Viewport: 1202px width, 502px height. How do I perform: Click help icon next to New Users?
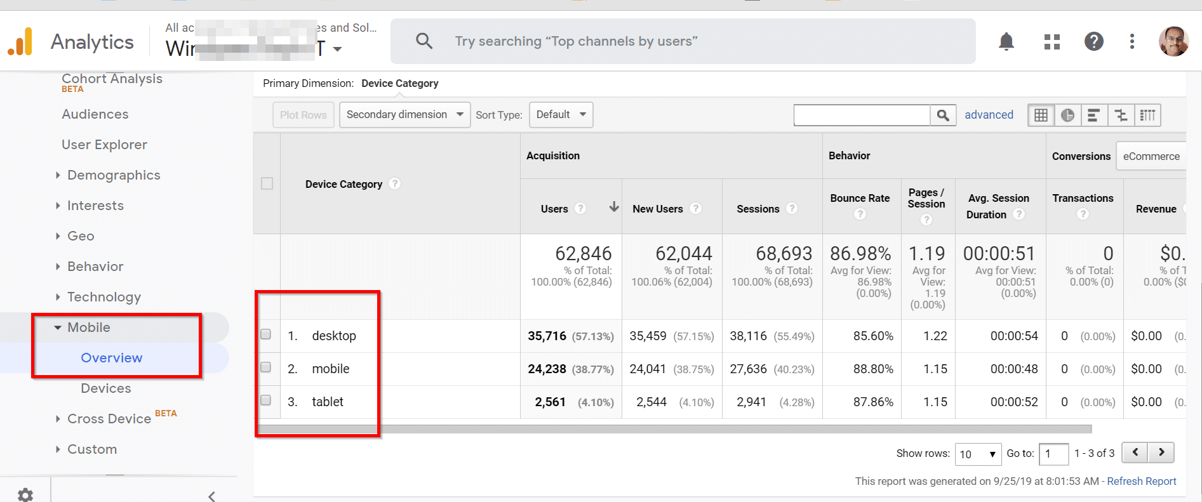(696, 208)
